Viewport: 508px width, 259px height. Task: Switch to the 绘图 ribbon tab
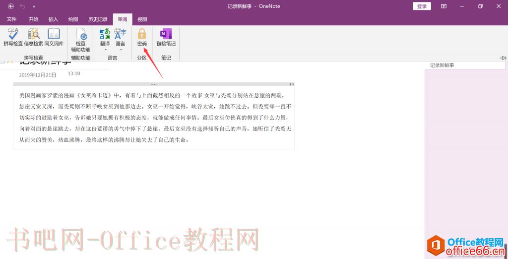click(x=73, y=19)
